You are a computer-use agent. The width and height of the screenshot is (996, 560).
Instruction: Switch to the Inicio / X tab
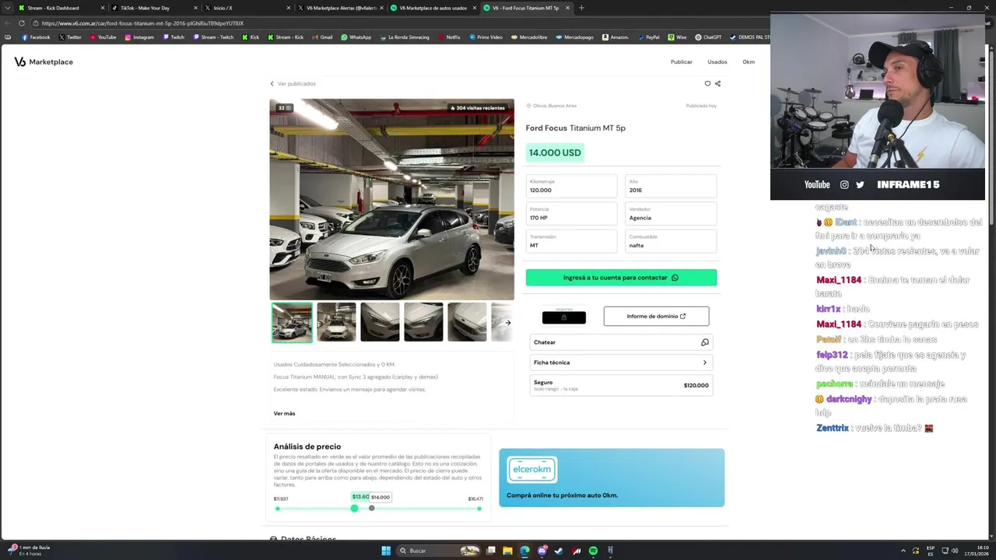click(x=246, y=8)
